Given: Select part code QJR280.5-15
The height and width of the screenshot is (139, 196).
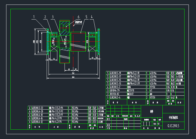Looking at the screenshot, I should coord(115,80).
